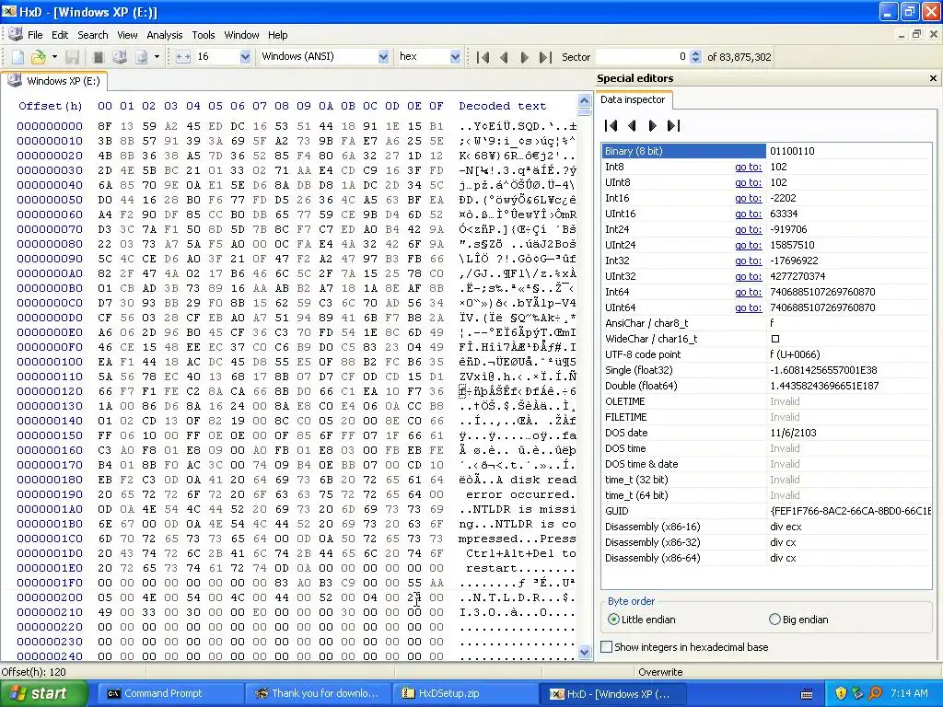
Task: Open the View menu
Action: coord(127,35)
